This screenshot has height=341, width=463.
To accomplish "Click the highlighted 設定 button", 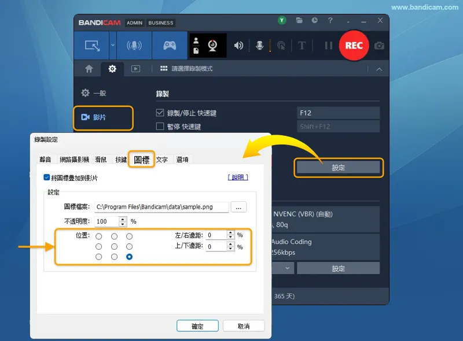I will (338, 168).
